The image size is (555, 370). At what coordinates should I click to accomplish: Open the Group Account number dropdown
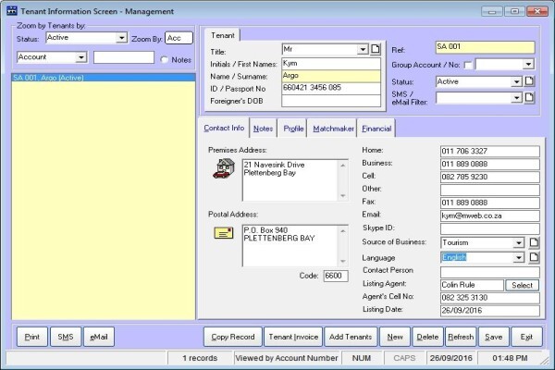(528, 65)
